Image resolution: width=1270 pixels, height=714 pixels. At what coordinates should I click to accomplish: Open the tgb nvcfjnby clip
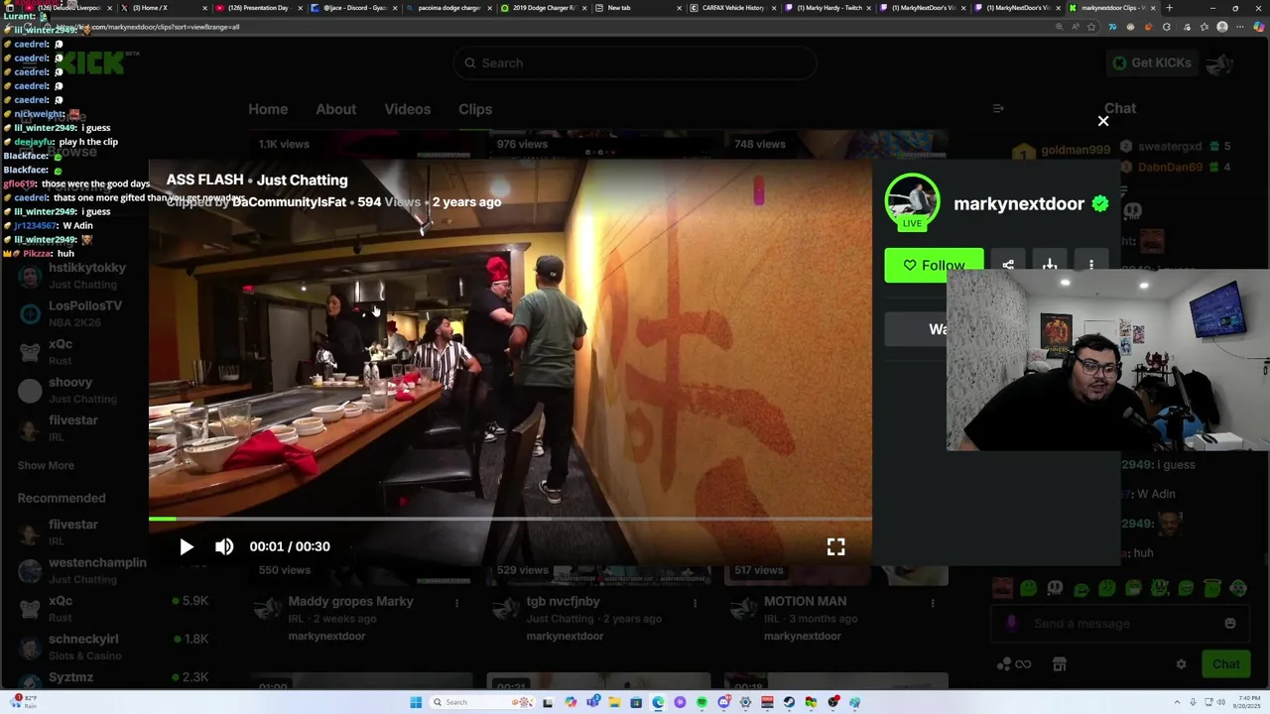click(563, 601)
